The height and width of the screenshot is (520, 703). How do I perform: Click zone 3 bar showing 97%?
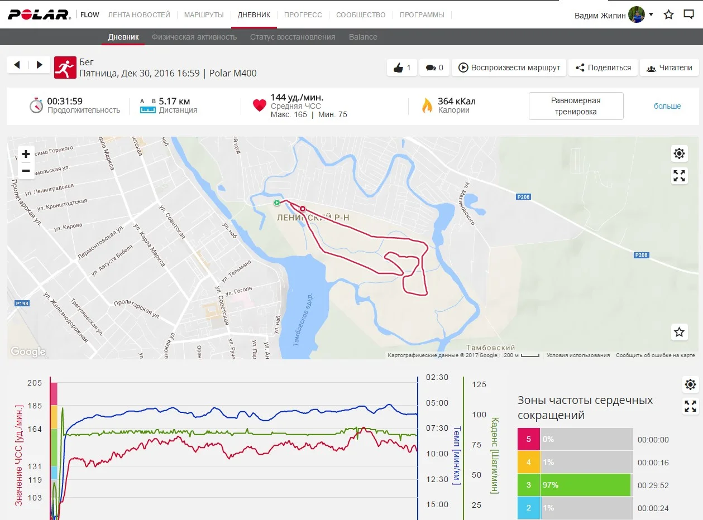(585, 485)
